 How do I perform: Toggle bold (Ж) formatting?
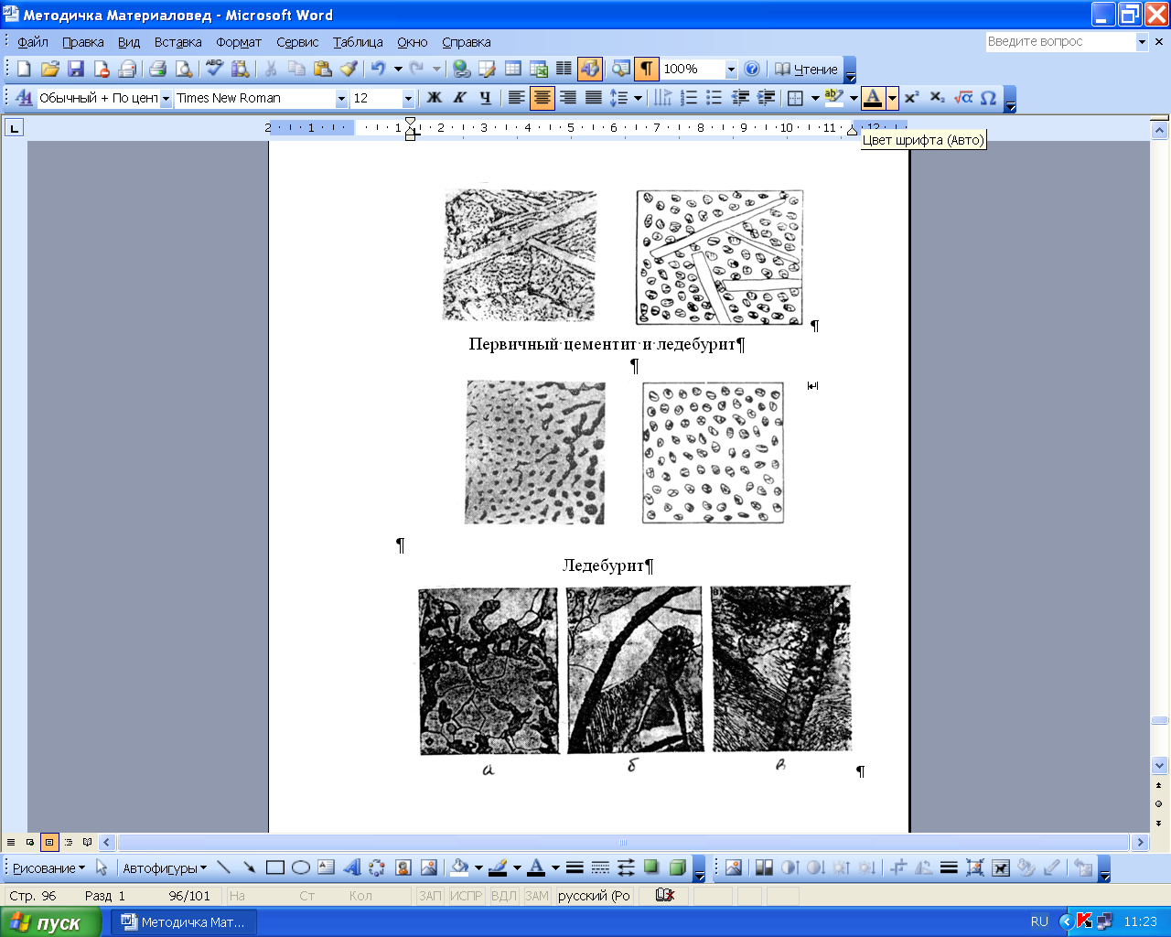[435, 98]
